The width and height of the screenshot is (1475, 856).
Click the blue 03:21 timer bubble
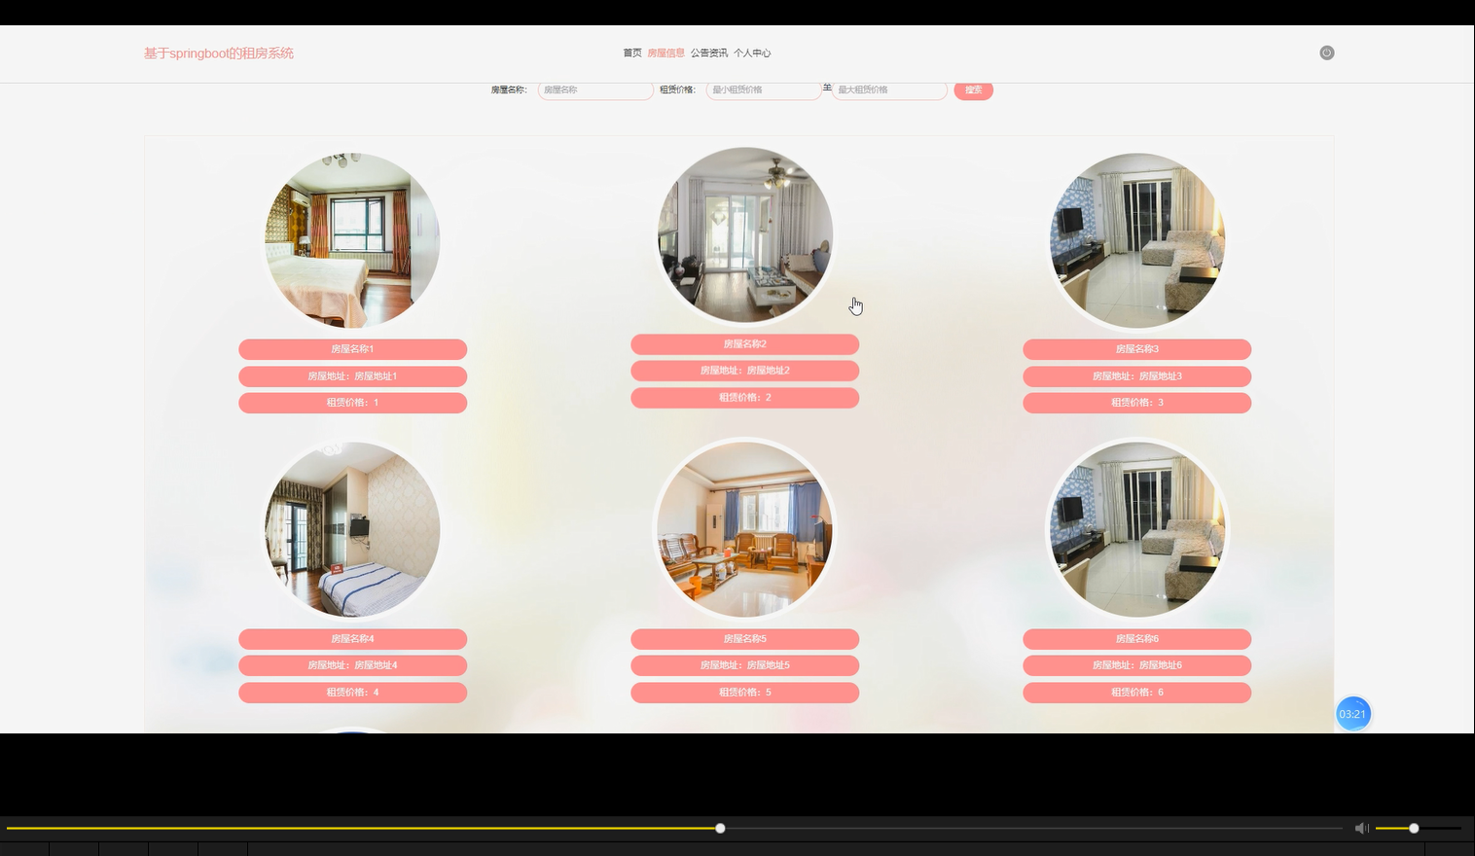pyautogui.click(x=1352, y=714)
